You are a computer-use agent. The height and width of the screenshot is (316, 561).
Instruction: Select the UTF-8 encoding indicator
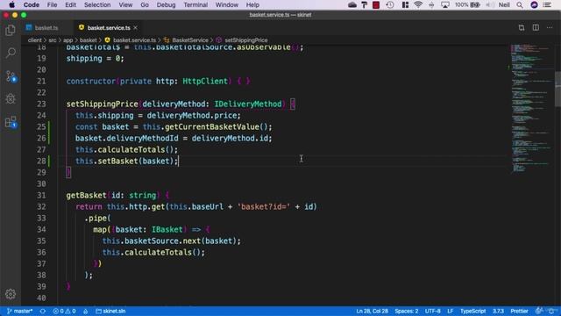point(432,311)
